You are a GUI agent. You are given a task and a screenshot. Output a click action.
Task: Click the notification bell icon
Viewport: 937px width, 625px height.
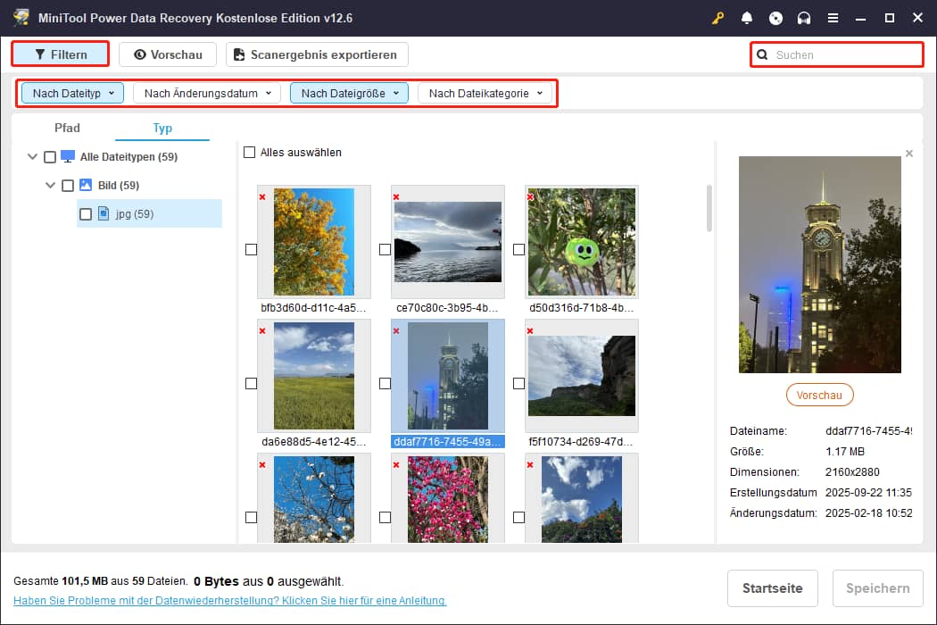click(x=747, y=18)
